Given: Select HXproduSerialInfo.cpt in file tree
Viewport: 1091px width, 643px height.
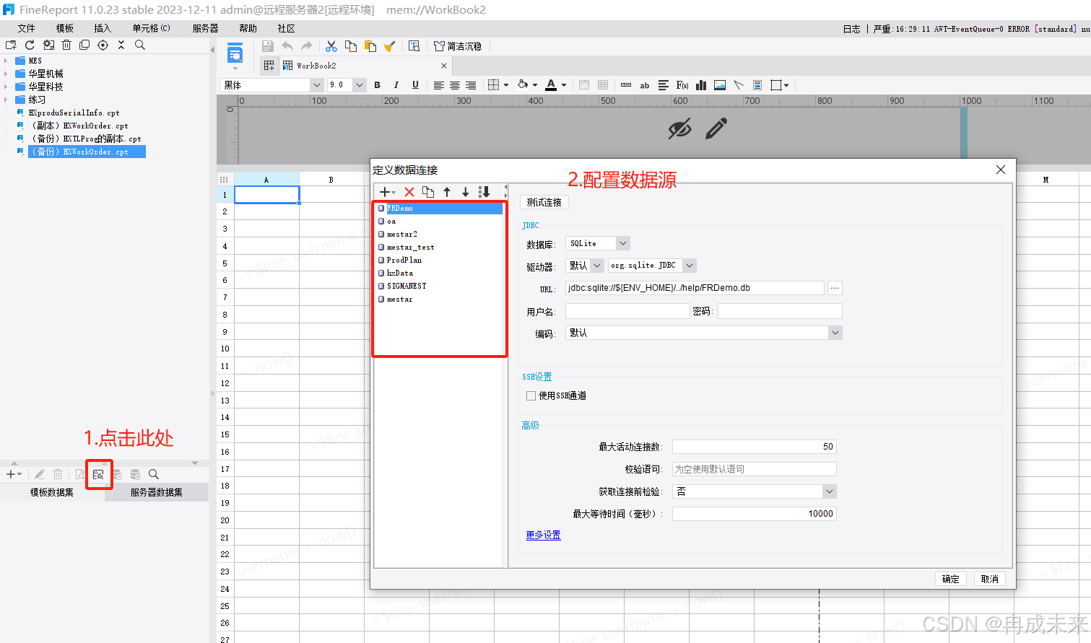Looking at the screenshot, I should [74, 113].
